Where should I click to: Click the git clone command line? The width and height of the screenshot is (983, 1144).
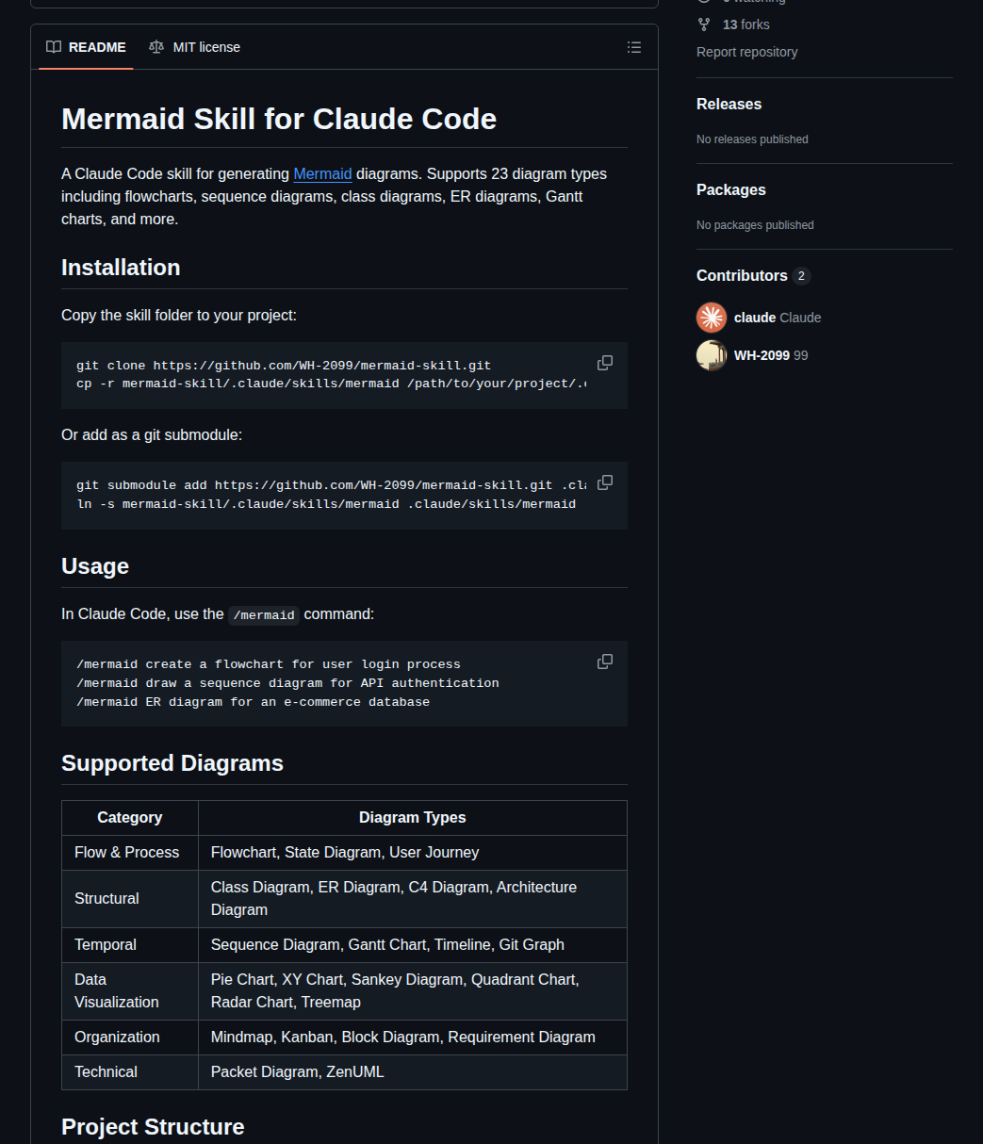pos(284,366)
